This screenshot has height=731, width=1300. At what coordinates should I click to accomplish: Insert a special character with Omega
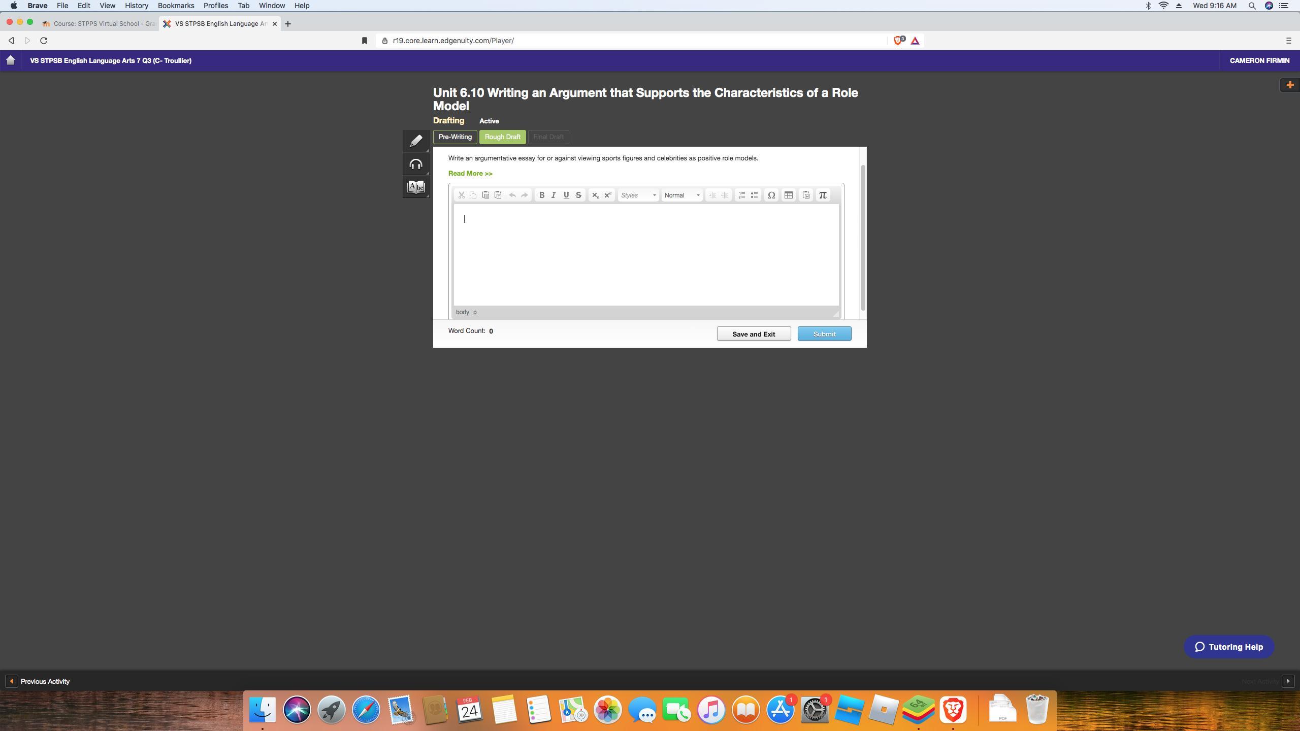(x=771, y=195)
